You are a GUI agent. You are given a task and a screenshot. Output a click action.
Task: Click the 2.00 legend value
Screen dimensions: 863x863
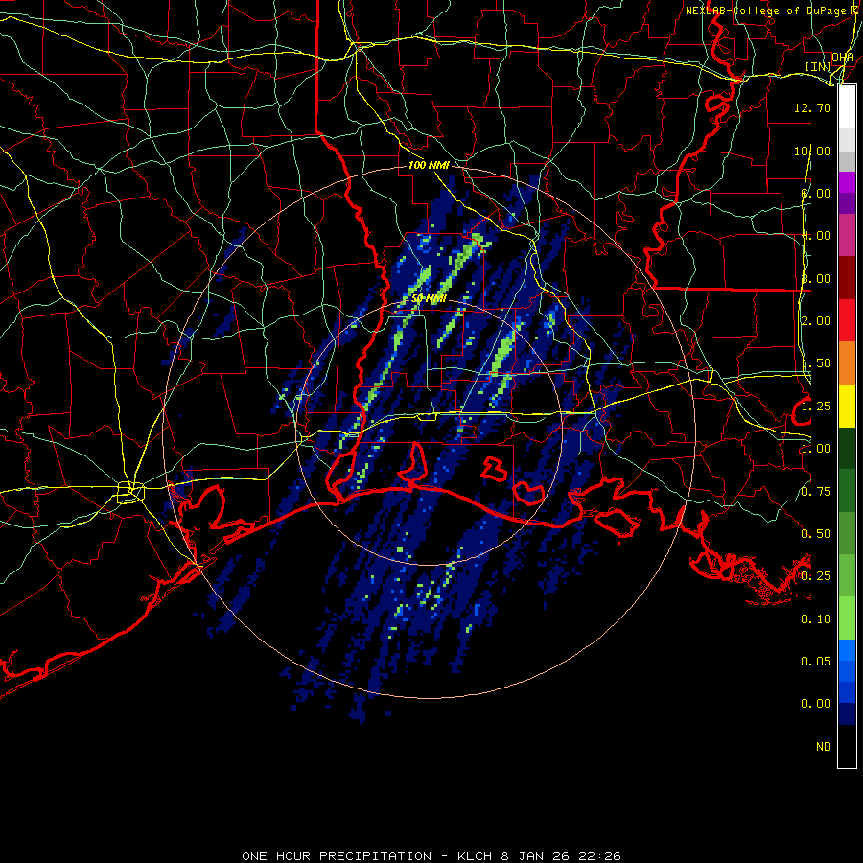(x=816, y=321)
